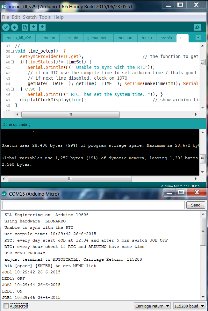
Task: Click the Verify sketch checkmark icon
Action: tap(6, 27)
